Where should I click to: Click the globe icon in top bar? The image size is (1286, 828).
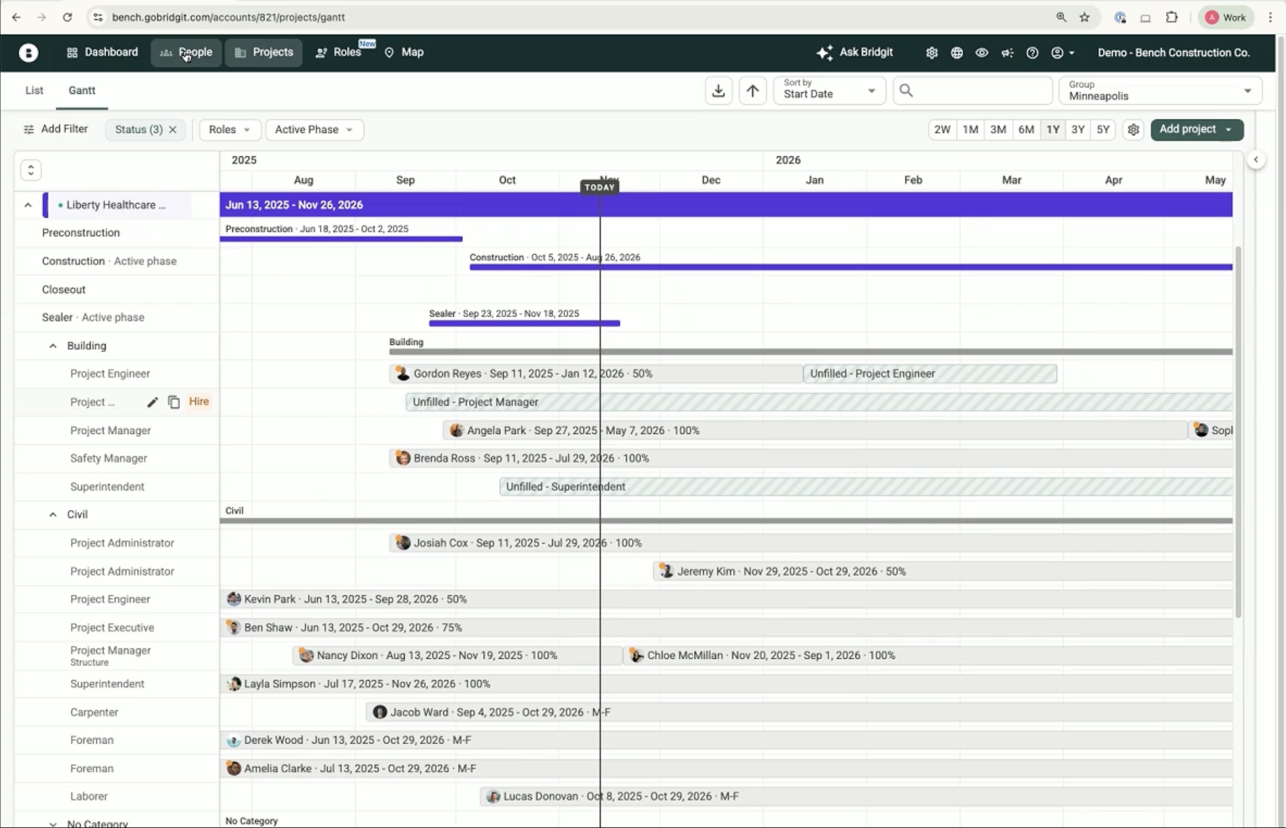coord(957,53)
